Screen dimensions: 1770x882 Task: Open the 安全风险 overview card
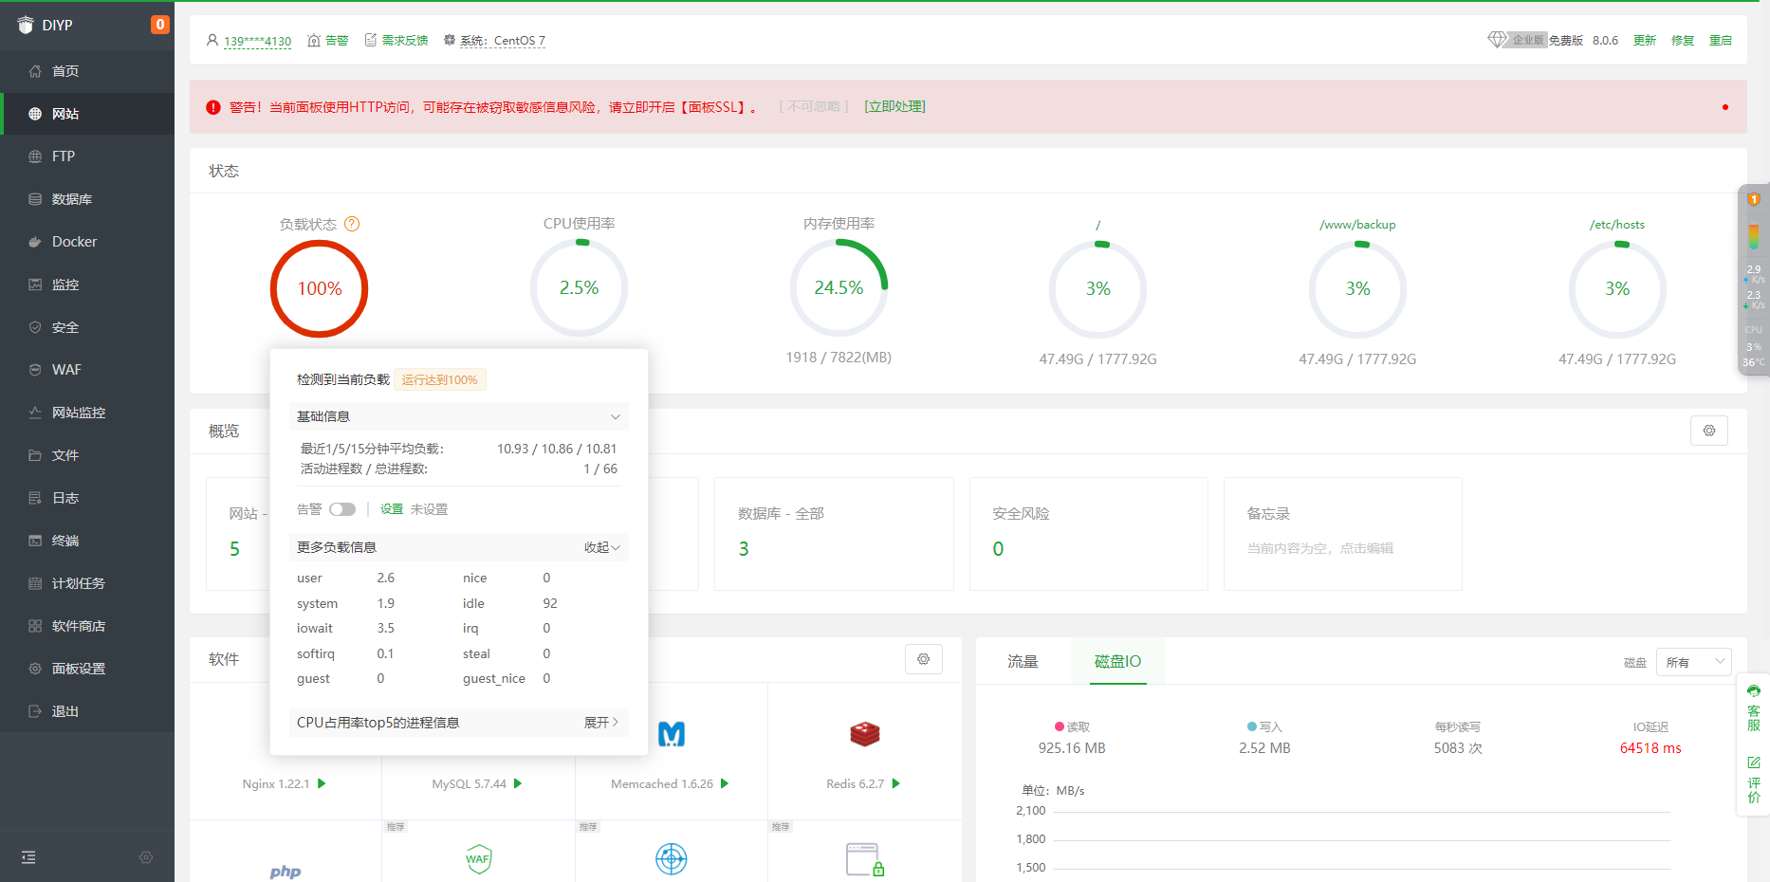[1089, 534]
